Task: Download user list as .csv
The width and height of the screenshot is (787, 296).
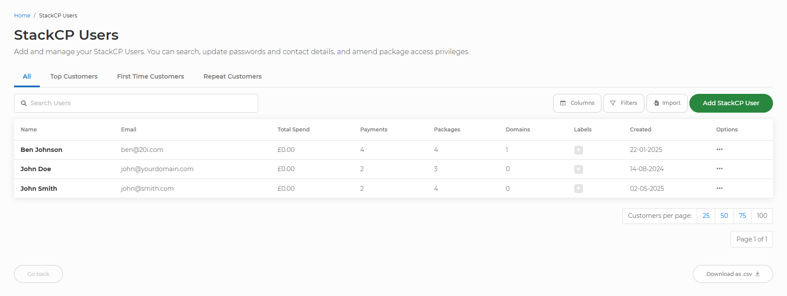Action: pos(733,274)
